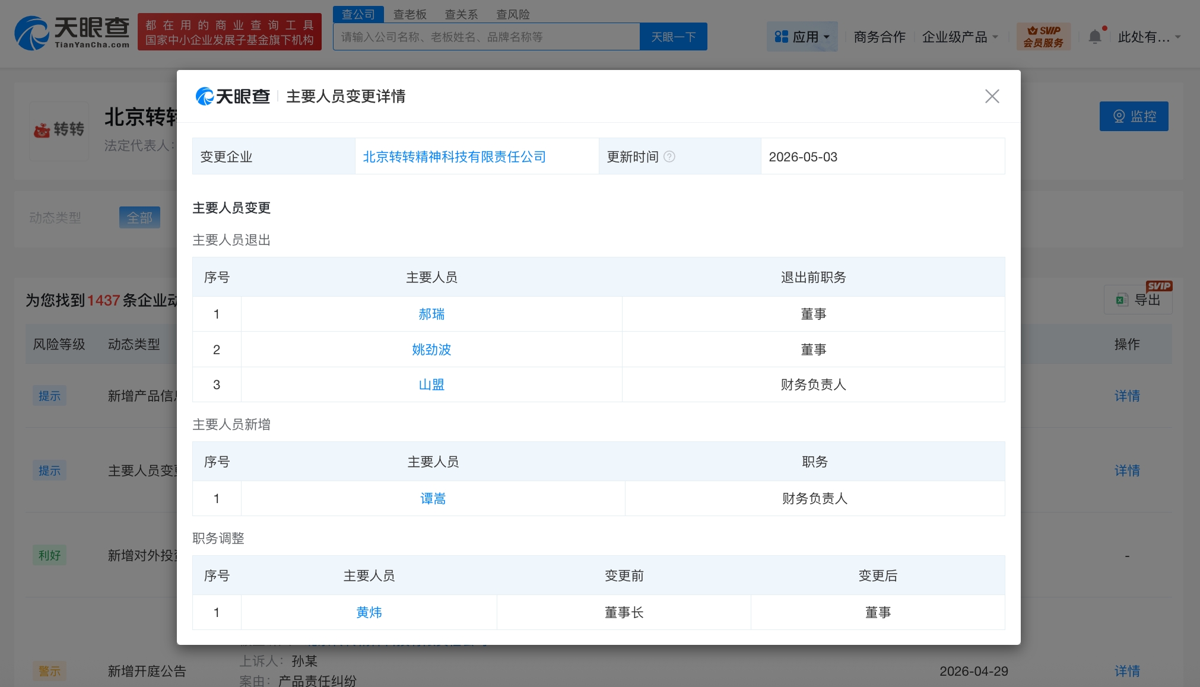The width and height of the screenshot is (1200, 687).
Task: Click the 利好 tag on 新增对外投资 row
Action: 49,555
